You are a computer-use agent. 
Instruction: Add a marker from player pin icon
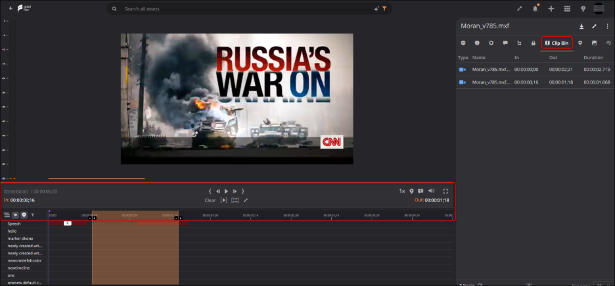tap(411, 191)
